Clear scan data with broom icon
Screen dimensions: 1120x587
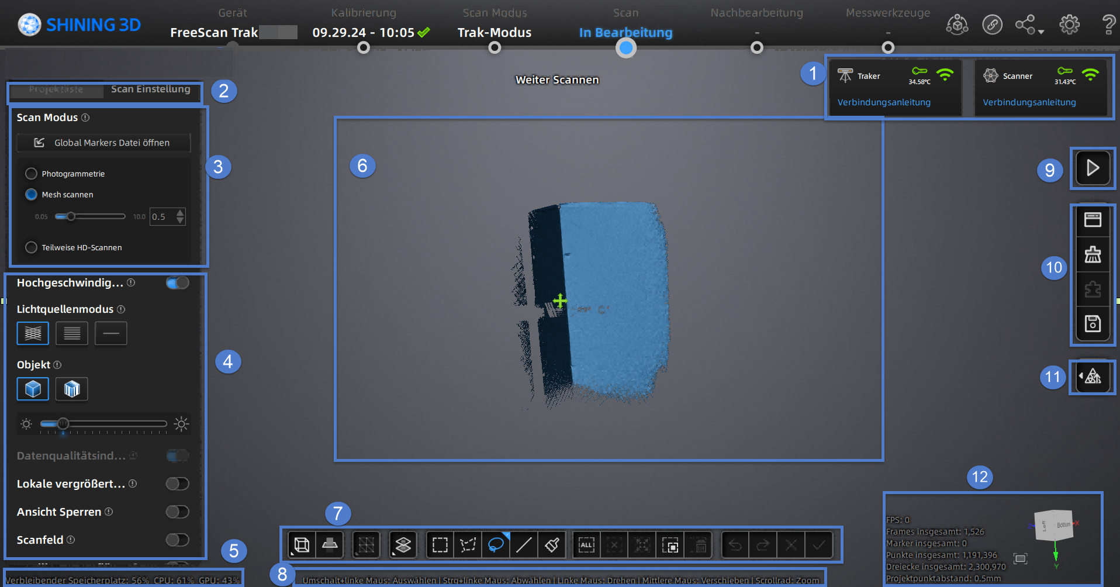pyautogui.click(x=1093, y=254)
